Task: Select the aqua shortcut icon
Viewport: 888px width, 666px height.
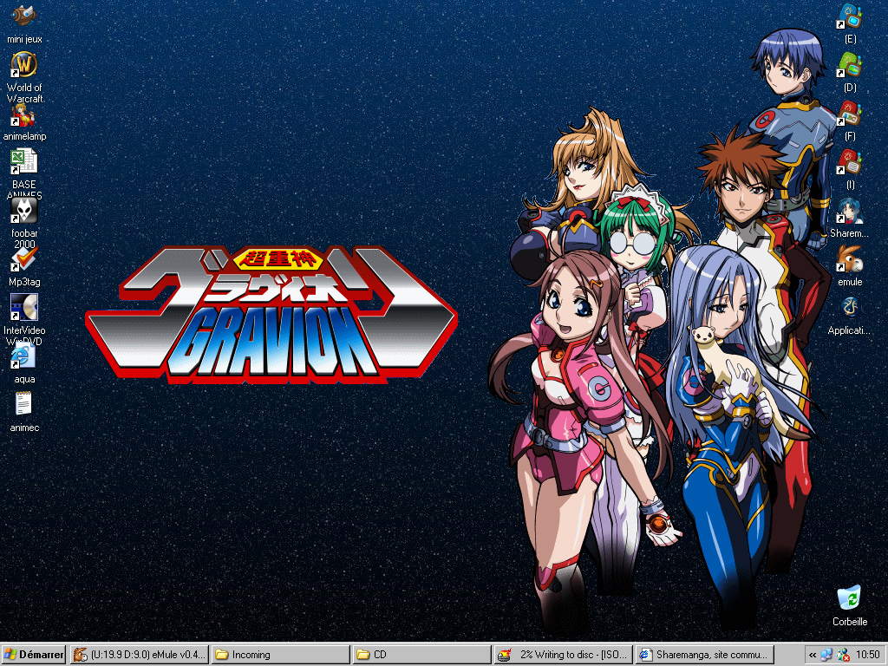Action: (x=23, y=363)
